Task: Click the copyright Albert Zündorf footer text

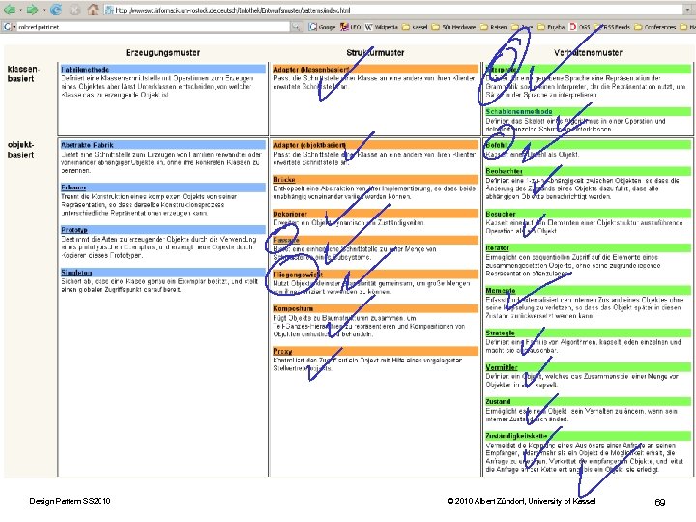Action: pos(522,501)
